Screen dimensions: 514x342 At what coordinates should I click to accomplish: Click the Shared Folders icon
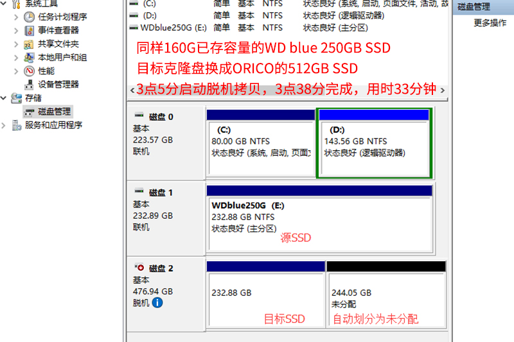tap(28, 44)
